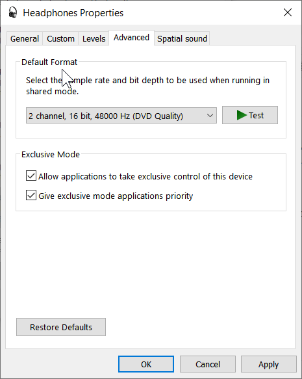Confirm settings with OK button
Screen dimensions: 302x379
point(146,364)
